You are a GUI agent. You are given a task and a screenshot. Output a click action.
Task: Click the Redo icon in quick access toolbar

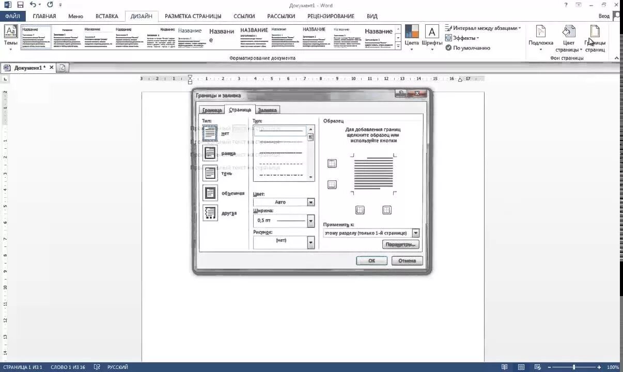(x=50, y=5)
